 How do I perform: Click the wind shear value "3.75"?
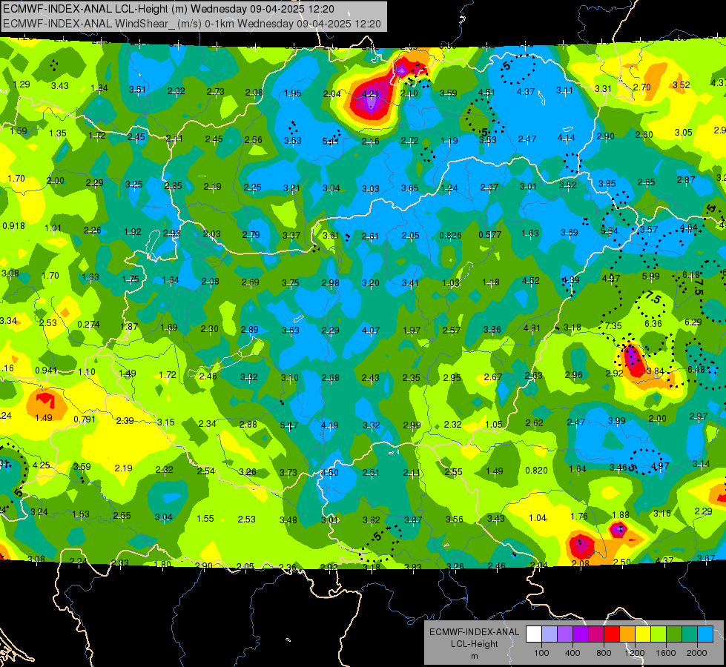click(x=290, y=283)
